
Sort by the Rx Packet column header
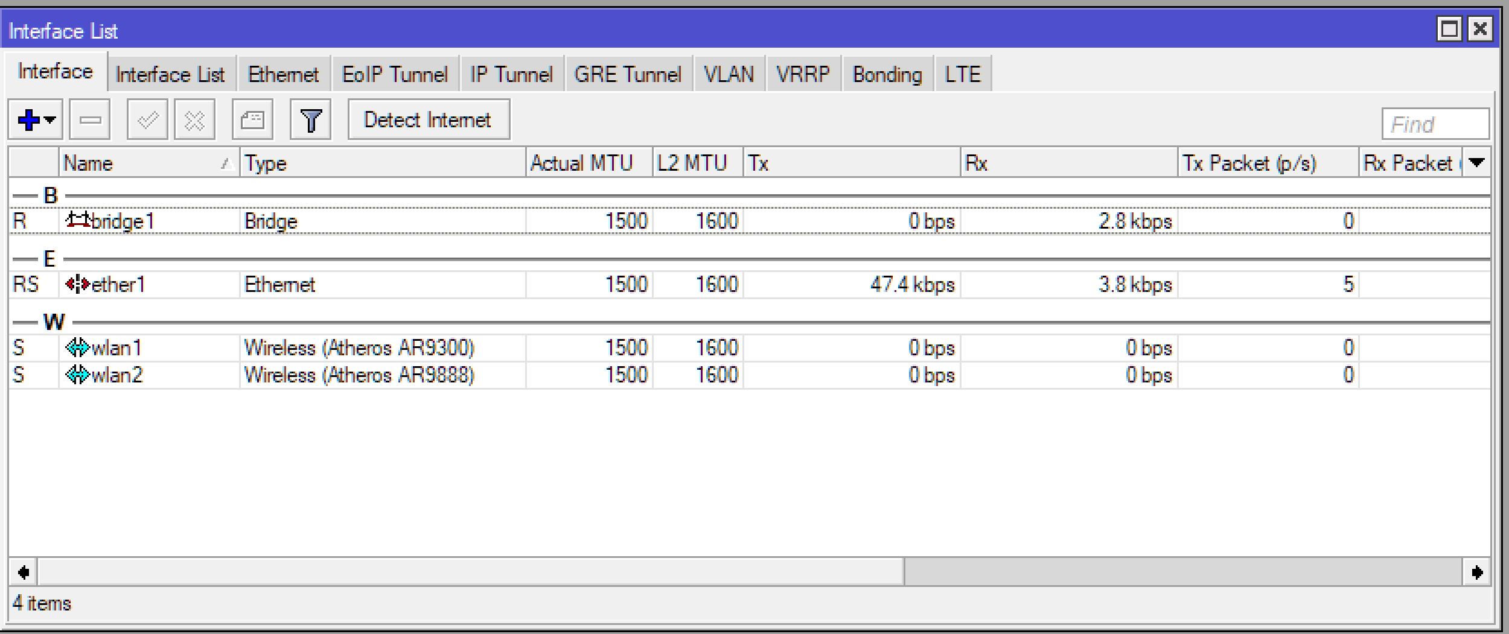click(1411, 163)
